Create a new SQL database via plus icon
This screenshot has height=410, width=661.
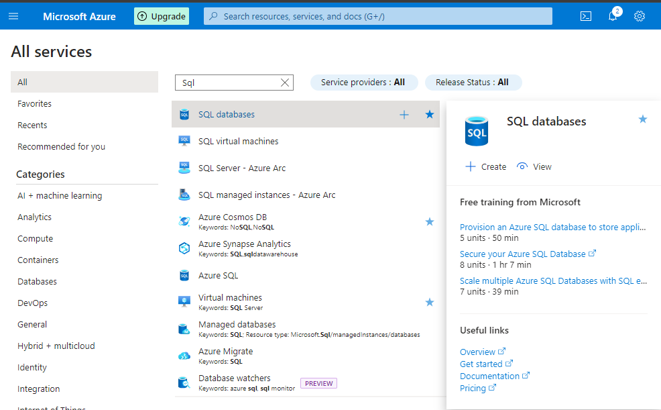tap(404, 114)
